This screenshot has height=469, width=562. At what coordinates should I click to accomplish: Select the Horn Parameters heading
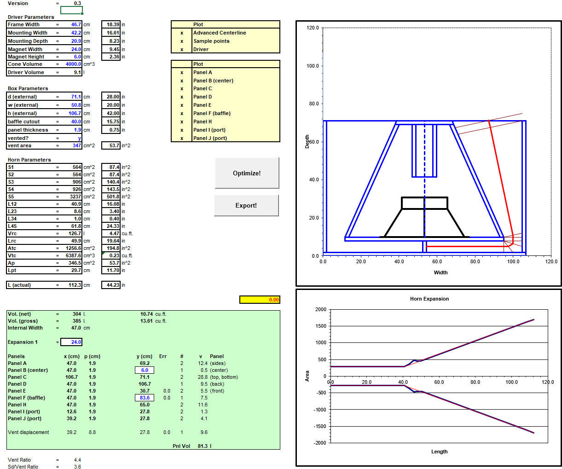point(29,160)
